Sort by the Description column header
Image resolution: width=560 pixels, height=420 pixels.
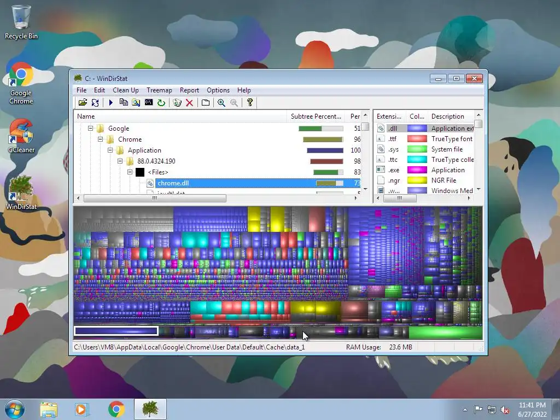451,116
